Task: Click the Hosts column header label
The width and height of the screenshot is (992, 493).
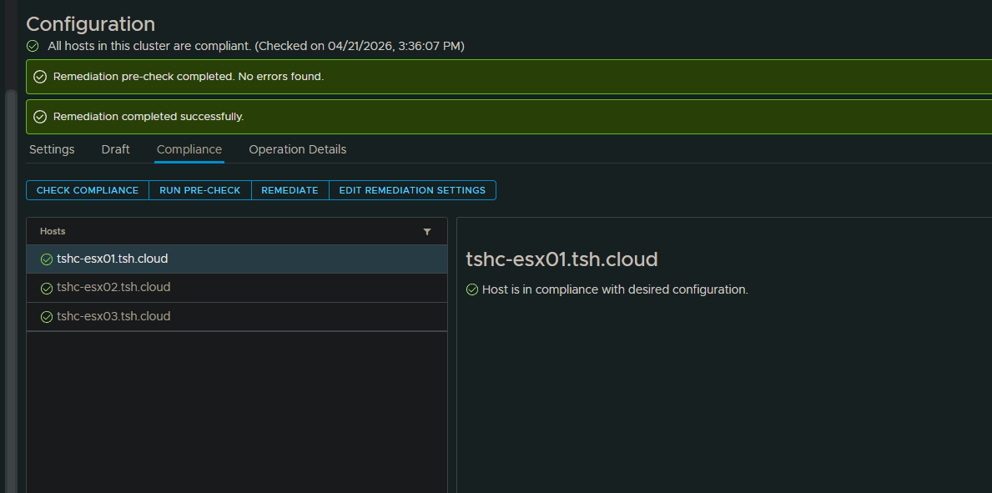Action: (x=53, y=231)
